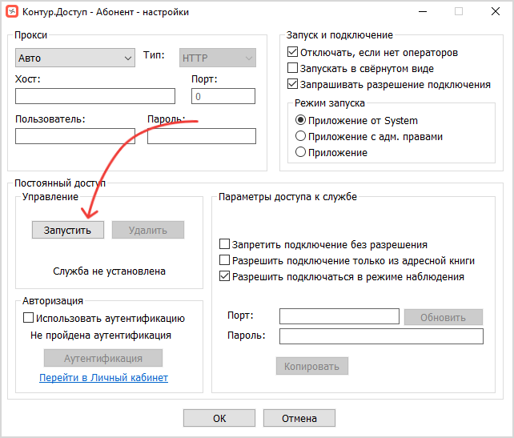Click the Обновить button
This screenshot has height=438, width=514.
444,317
